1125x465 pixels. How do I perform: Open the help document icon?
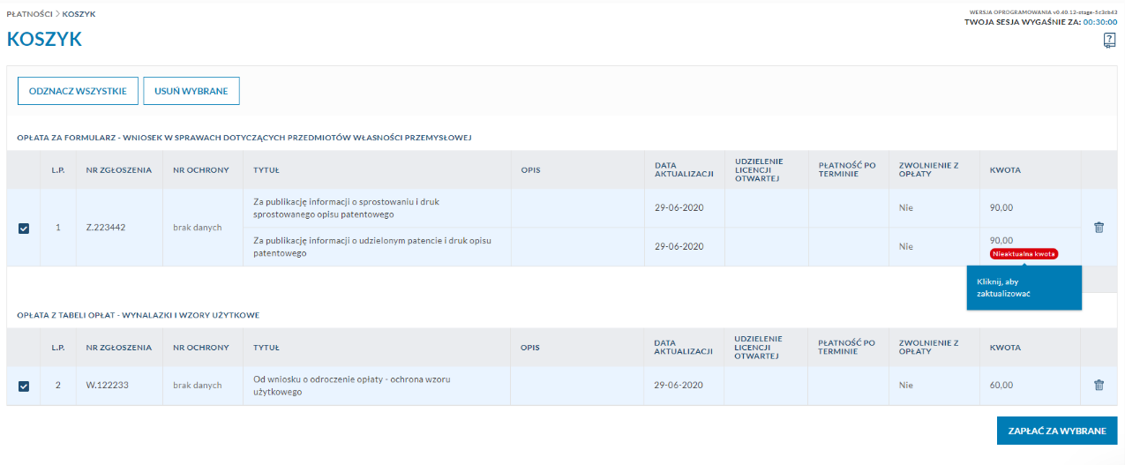[1109, 41]
